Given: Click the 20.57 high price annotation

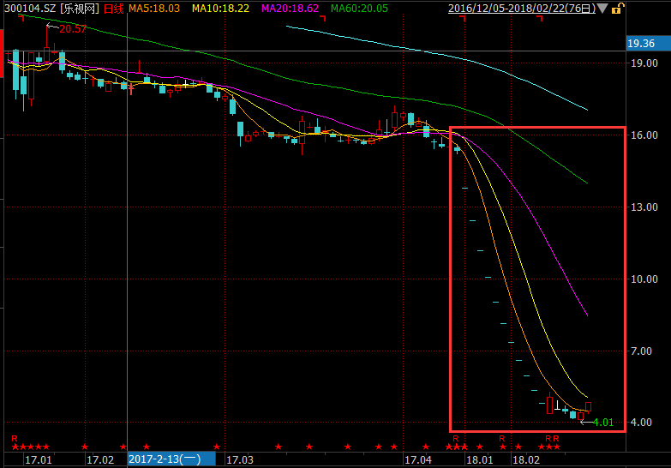Looking at the screenshot, I should (x=73, y=28).
